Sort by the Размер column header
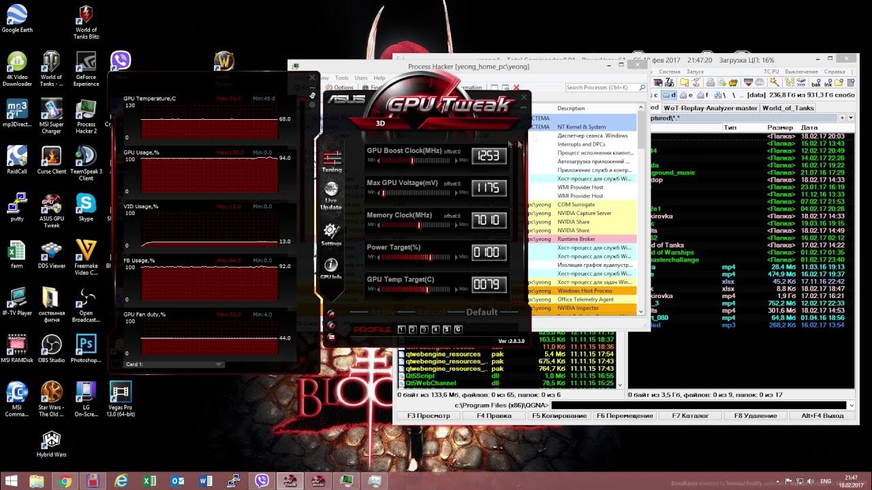This screenshot has width=872, height=490. tap(780, 127)
